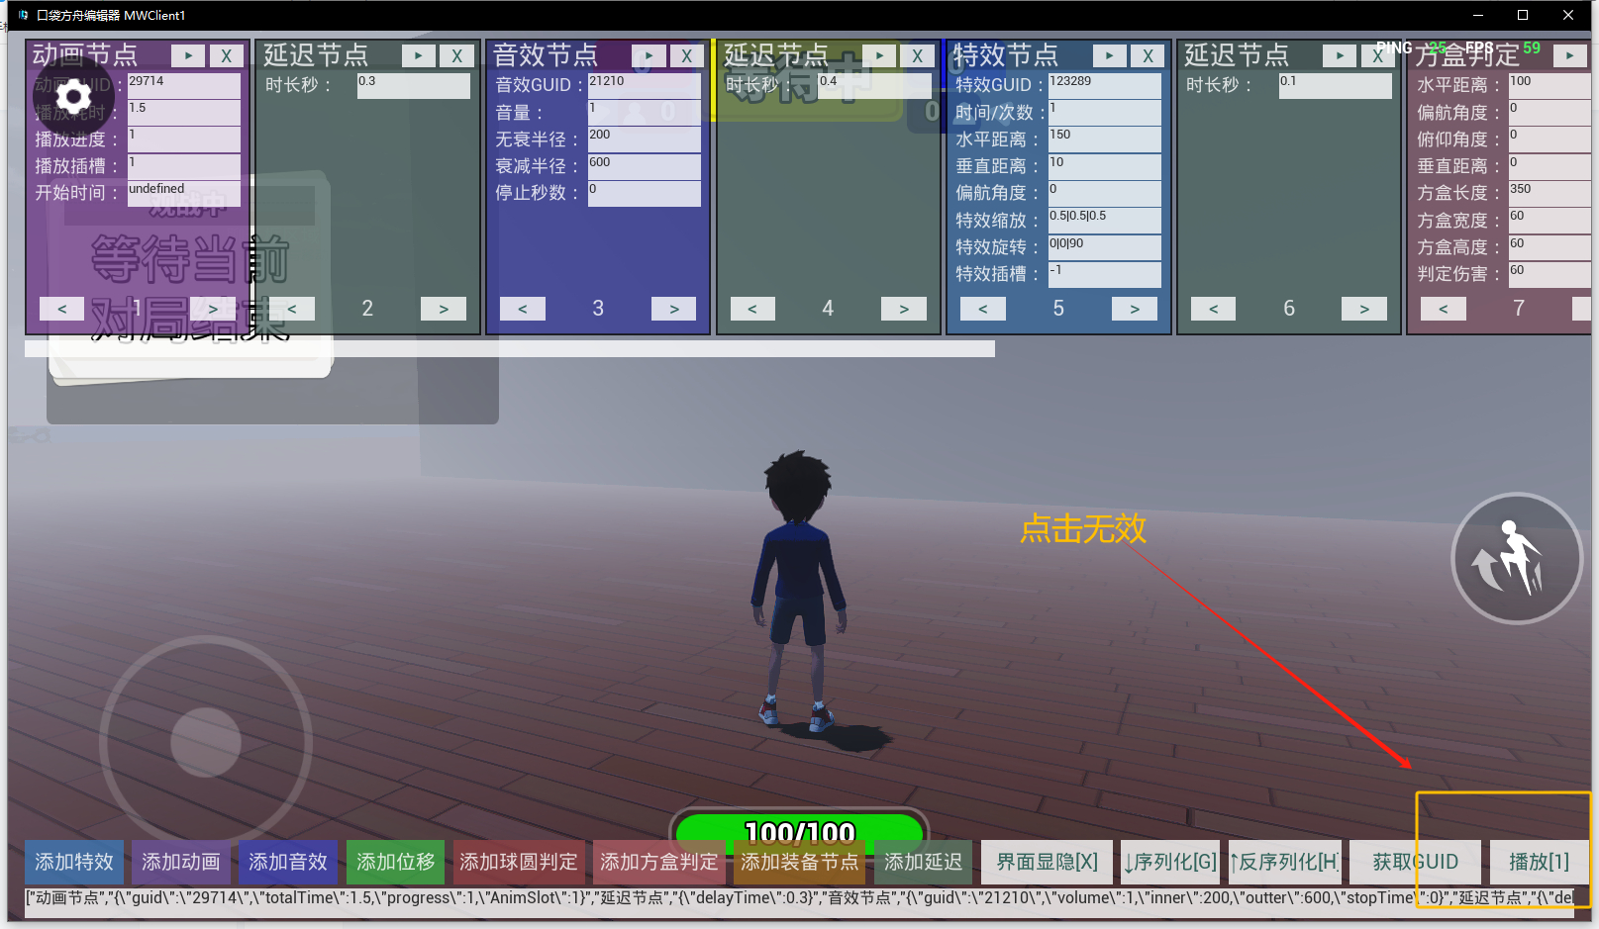Close the delay node numbered 4
The width and height of the screenshot is (1599, 929).
917,56
